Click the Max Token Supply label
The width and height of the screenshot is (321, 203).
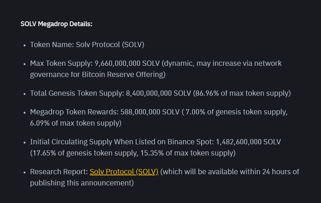[61, 64]
